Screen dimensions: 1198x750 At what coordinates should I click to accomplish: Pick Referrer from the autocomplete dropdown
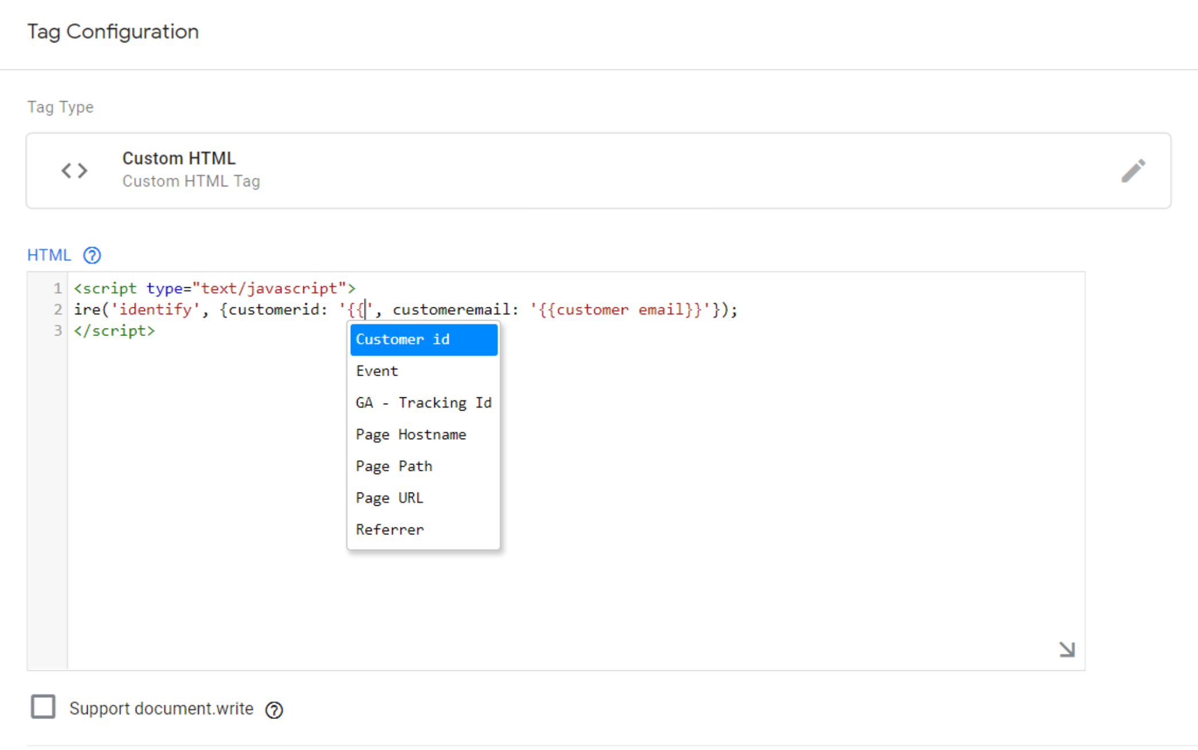coord(424,529)
